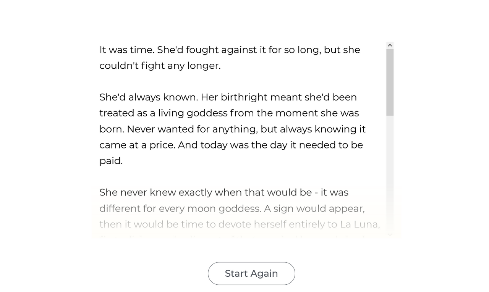
Task: Click the Start Again button
Action: pos(251,273)
